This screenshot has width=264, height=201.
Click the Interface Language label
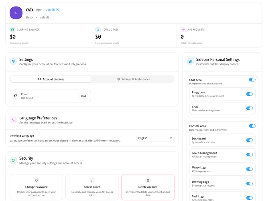[x=22, y=136]
